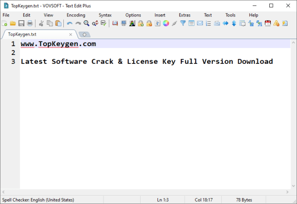Image resolution: width=297 pixels, height=204 pixels.
Task: Add a new tab with plus button
Action: (x=85, y=35)
